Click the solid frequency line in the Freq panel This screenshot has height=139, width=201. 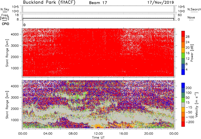pos(98,19)
